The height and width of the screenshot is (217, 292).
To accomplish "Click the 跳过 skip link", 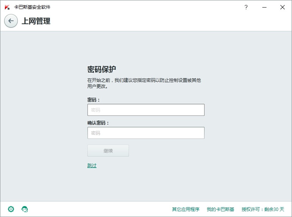I will point(92,165).
